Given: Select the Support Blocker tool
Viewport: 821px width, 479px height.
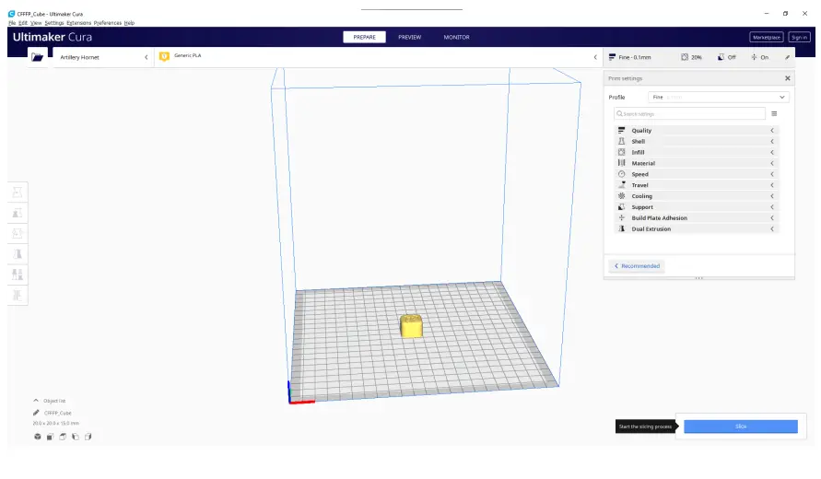Looking at the screenshot, I should [x=18, y=296].
